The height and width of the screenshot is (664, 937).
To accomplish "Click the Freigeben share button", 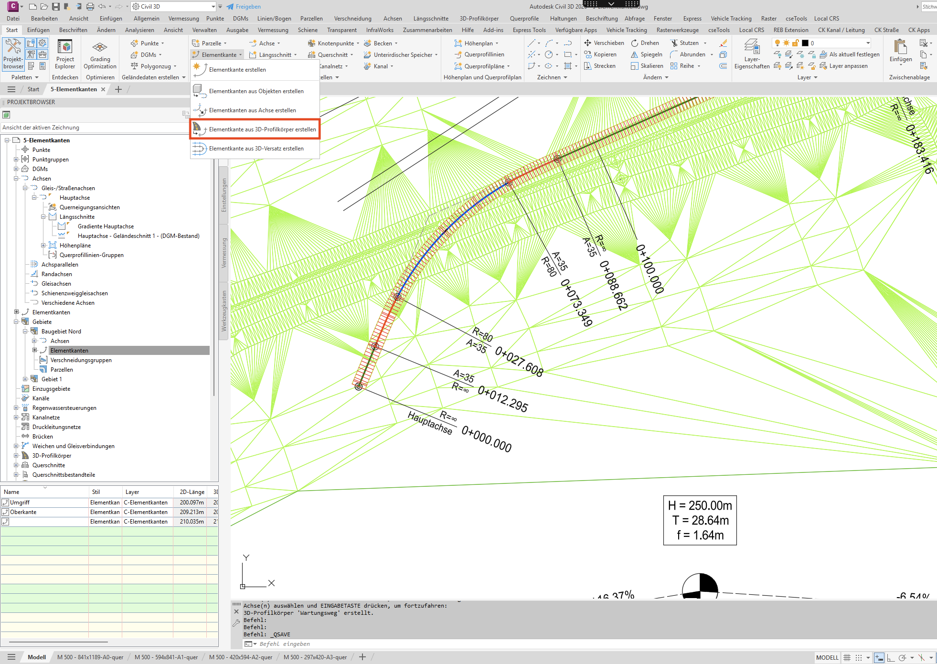I will tap(244, 7).
